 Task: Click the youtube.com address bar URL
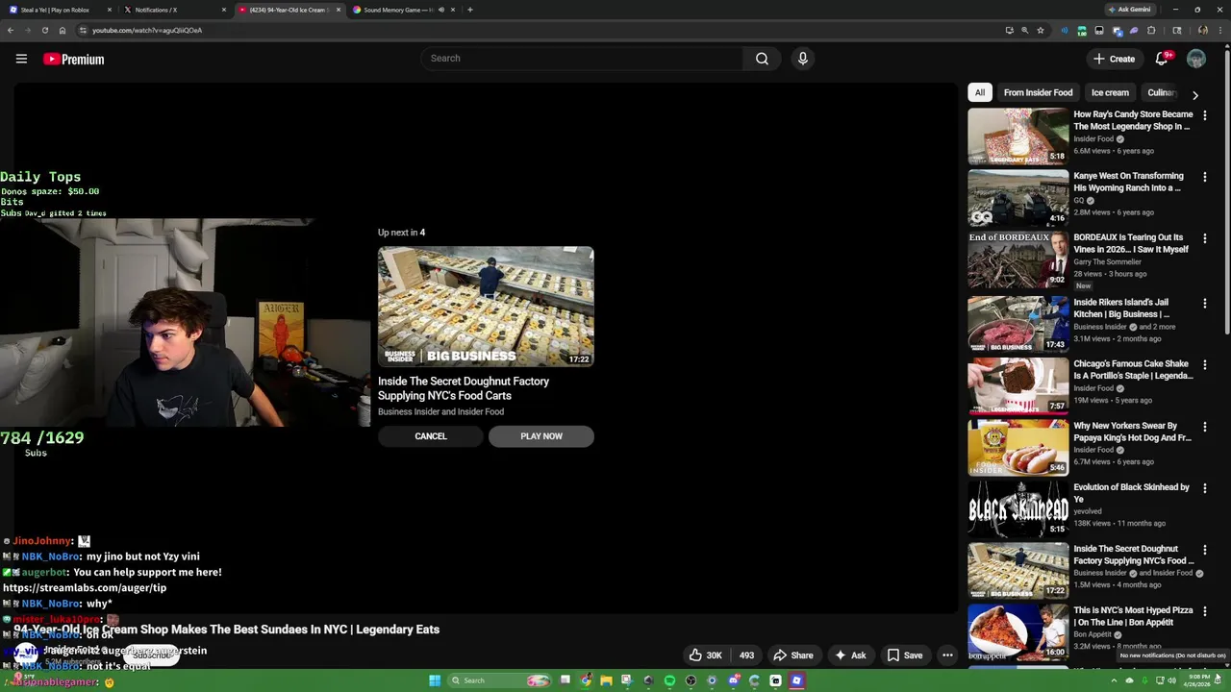147,30
